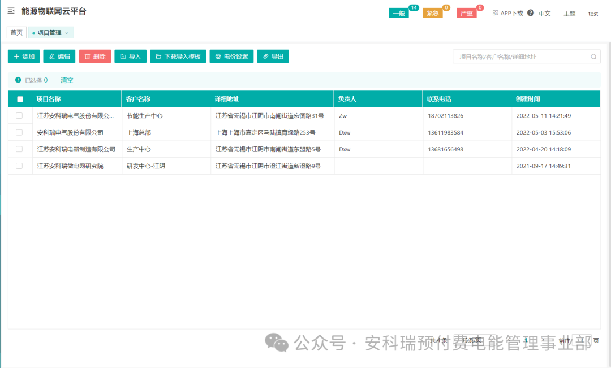The width and height of the screenshot is (611, 368).
Task: Collapse sidebar with hamburger menu icon
Action: 11,11
